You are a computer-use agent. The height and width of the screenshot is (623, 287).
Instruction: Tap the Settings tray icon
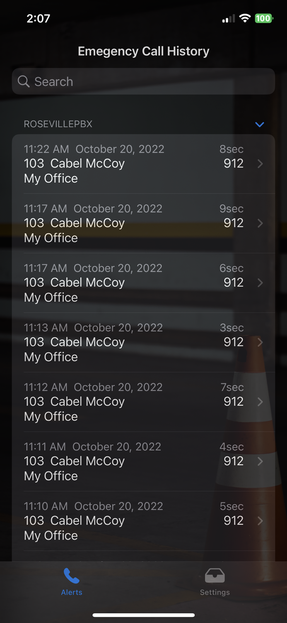pos(215,575)
